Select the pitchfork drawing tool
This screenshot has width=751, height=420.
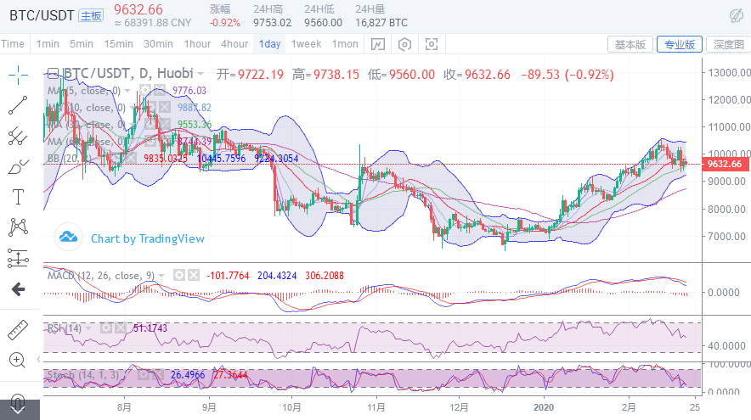[18, 136]
